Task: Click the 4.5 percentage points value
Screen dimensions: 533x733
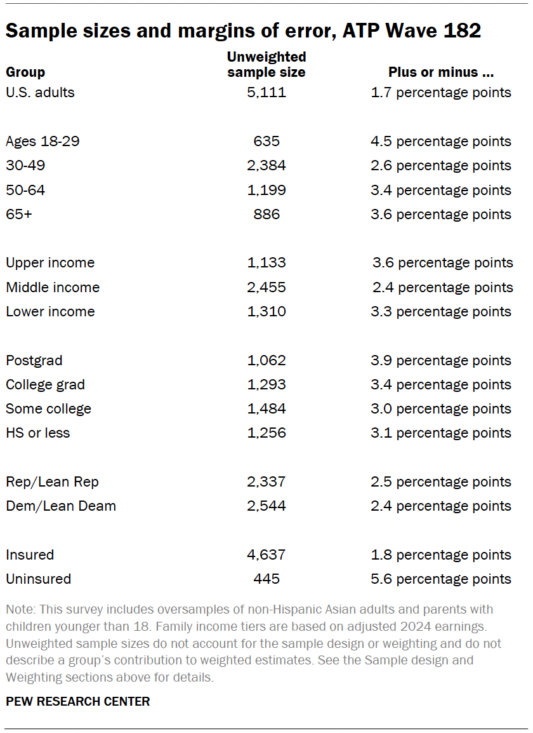Action: 441,142
